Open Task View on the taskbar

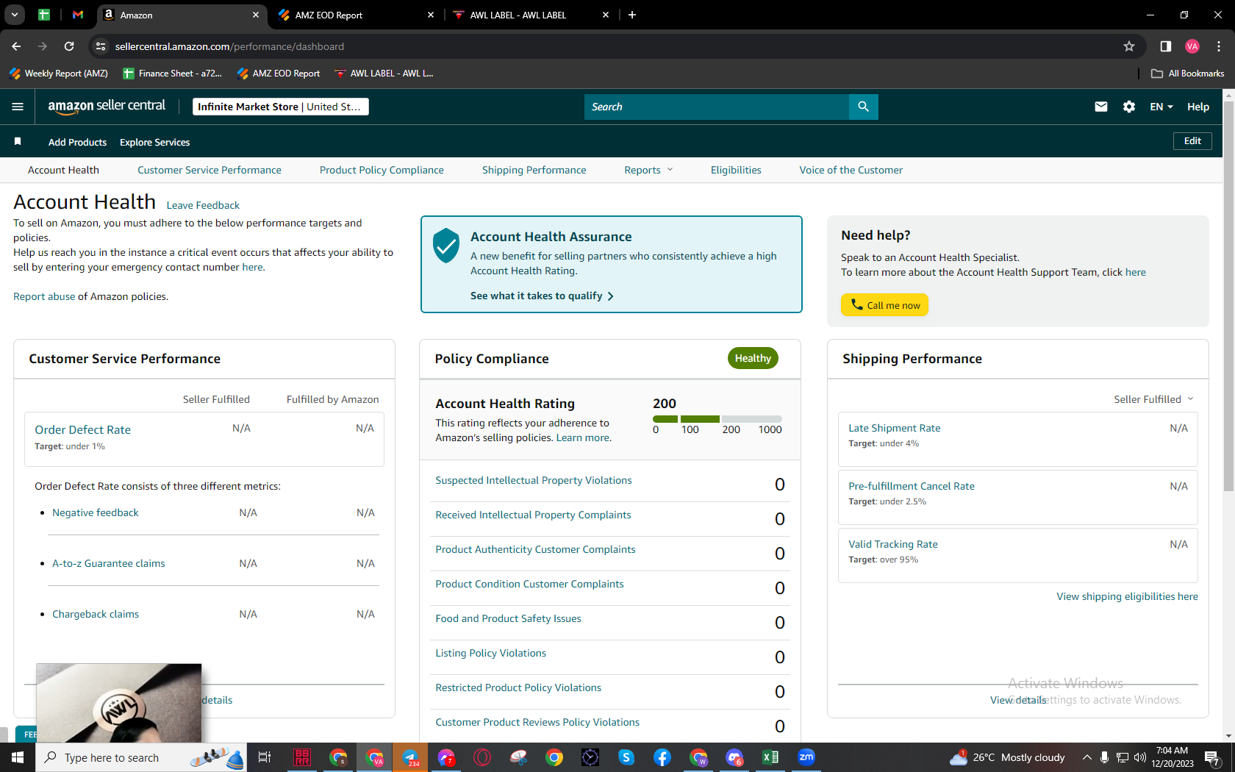coord(265,757)
